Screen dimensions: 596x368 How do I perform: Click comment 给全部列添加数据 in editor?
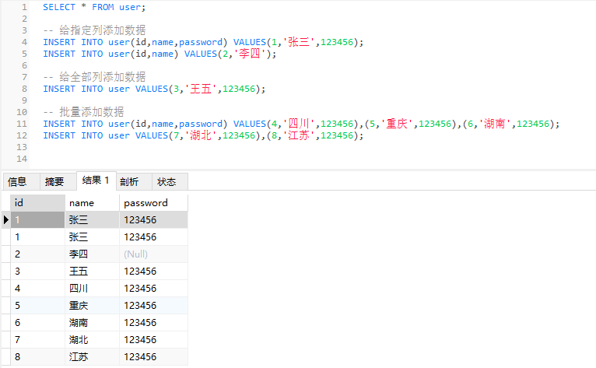[x=102, y=77]
